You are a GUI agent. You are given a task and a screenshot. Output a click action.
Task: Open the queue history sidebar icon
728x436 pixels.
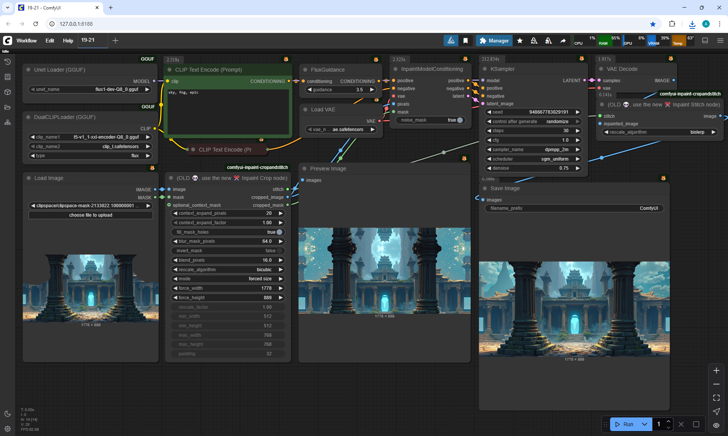[x=8, y=62]
